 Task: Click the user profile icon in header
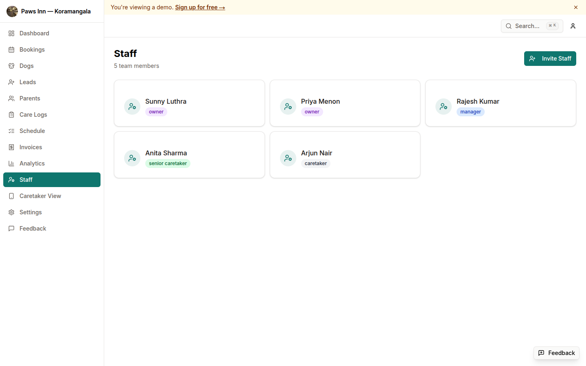[573, 26]
